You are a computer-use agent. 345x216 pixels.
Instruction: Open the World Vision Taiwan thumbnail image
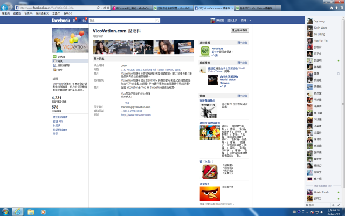213,80
